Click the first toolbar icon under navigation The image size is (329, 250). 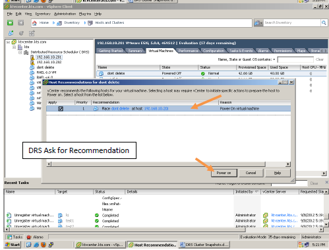(11, 33)
